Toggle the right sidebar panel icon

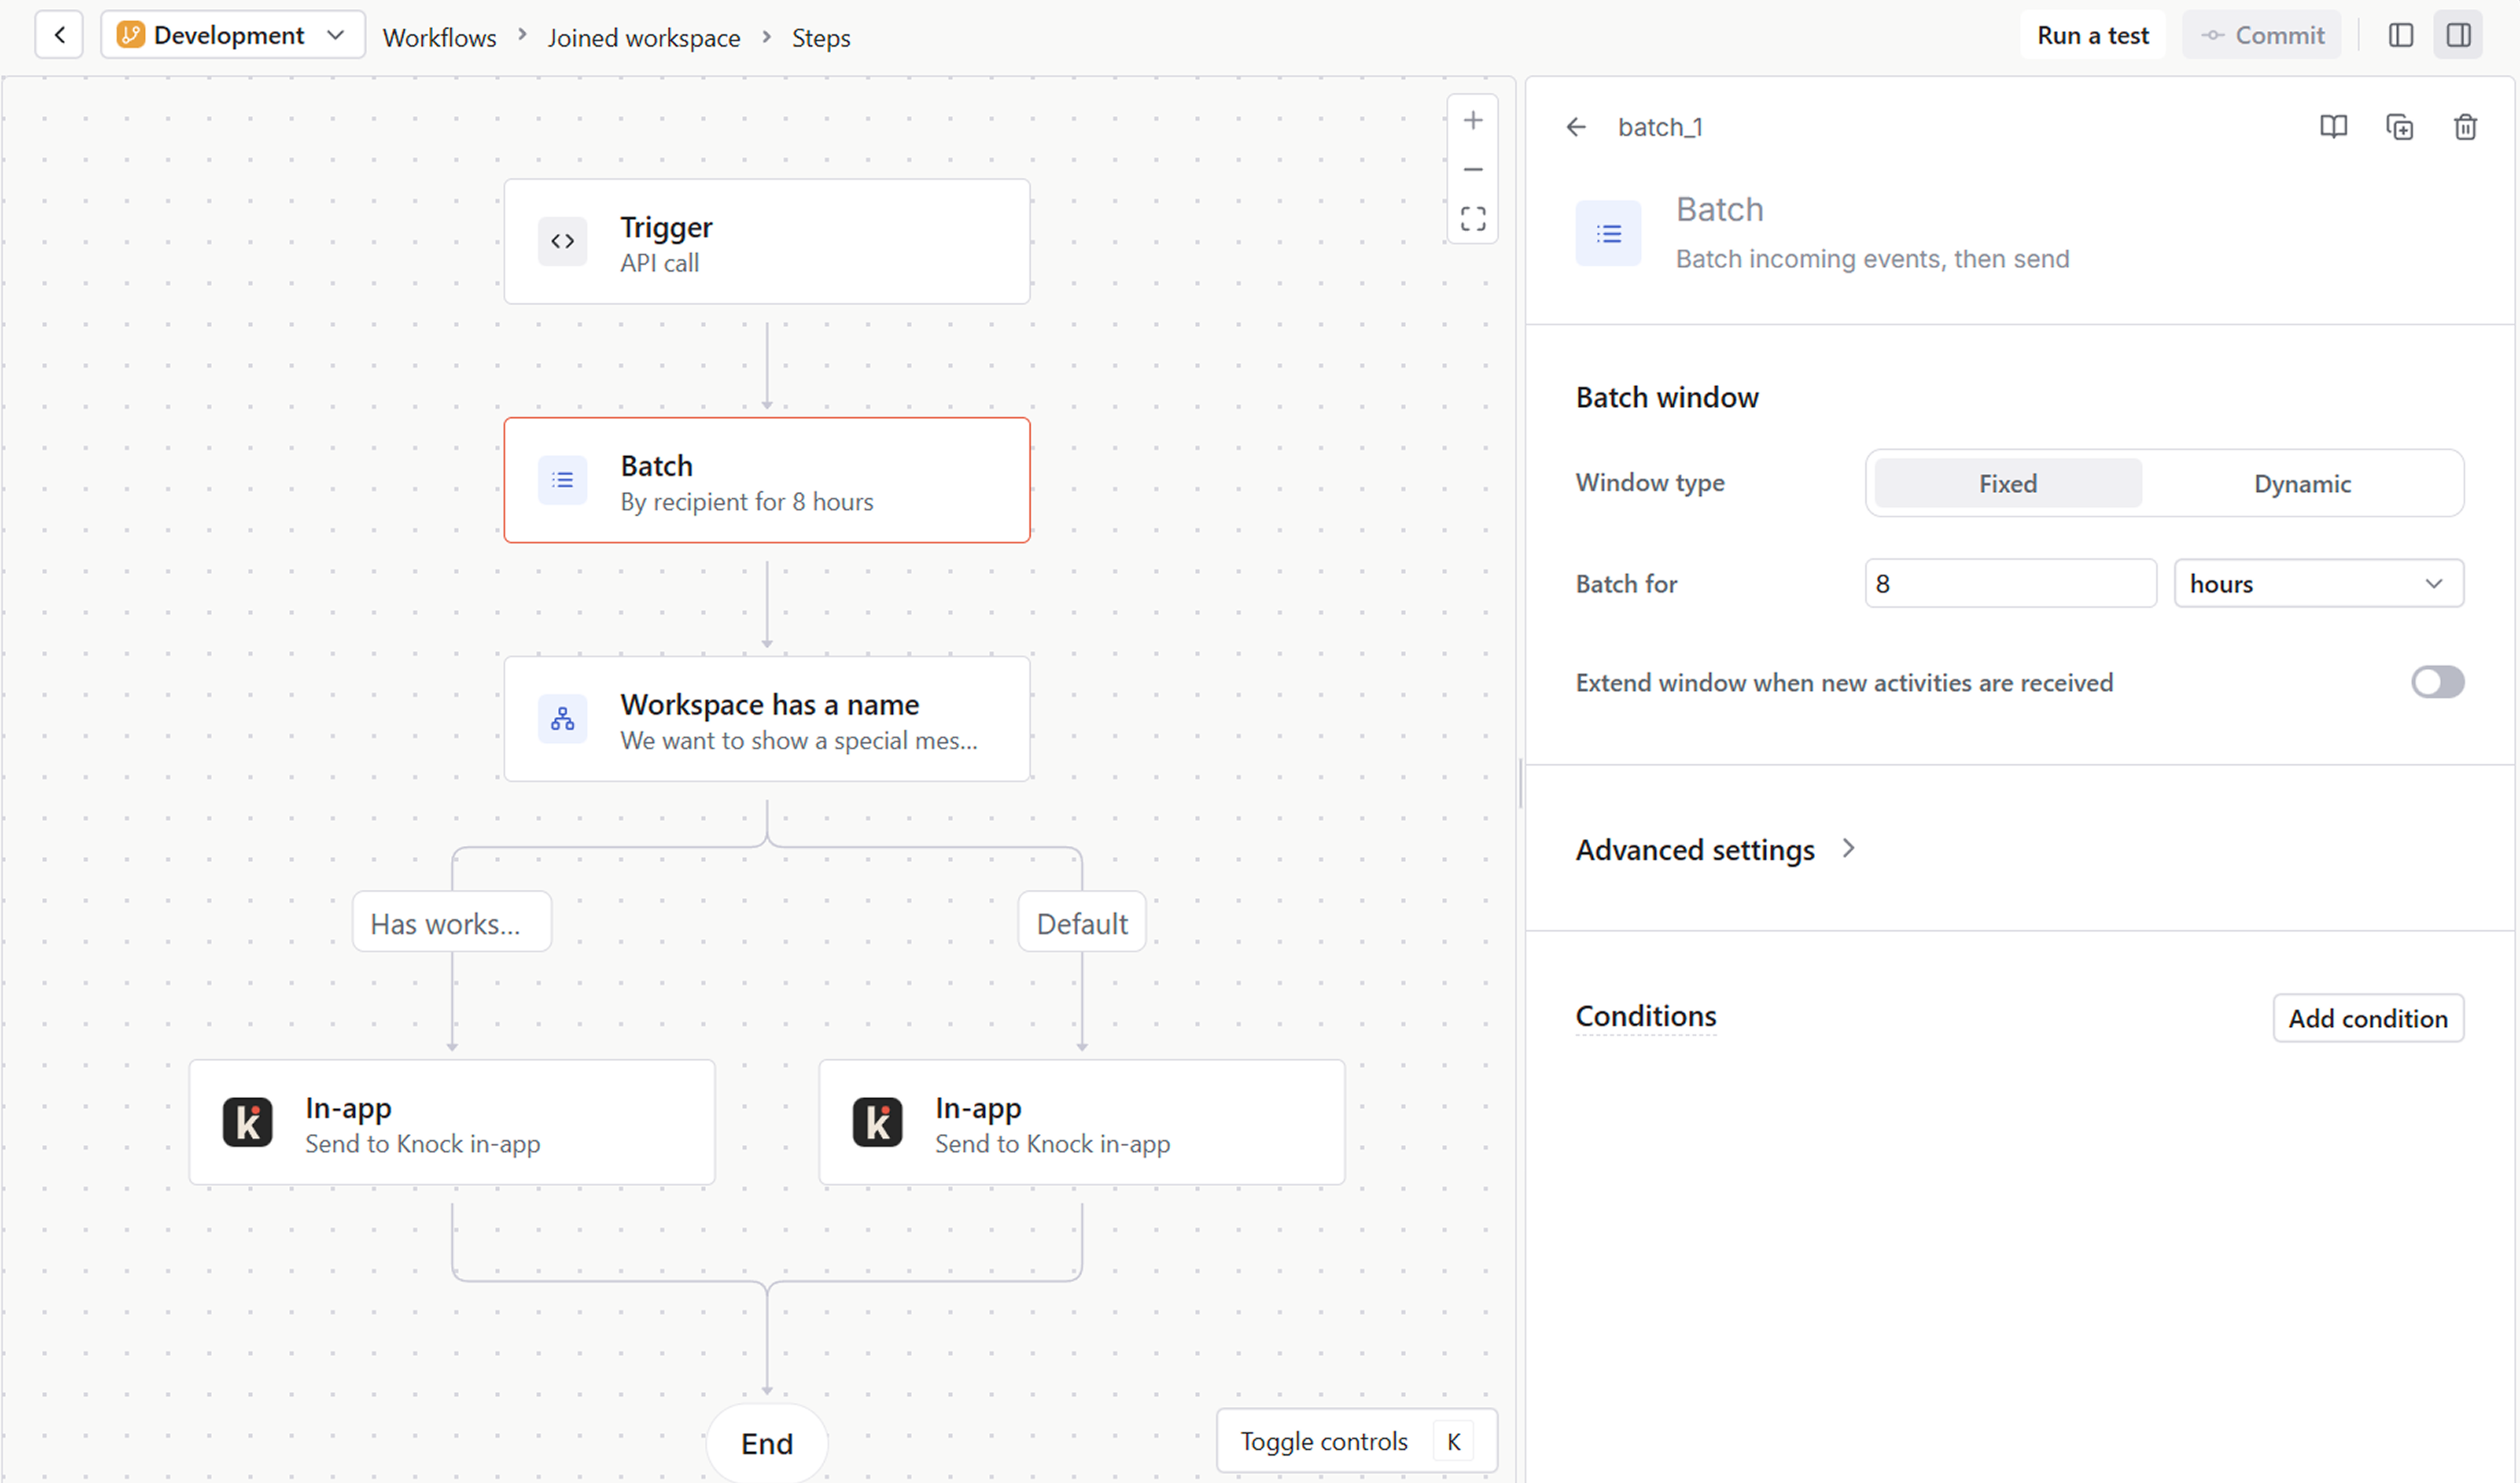pyautogui.click(x=2459, y=34)
